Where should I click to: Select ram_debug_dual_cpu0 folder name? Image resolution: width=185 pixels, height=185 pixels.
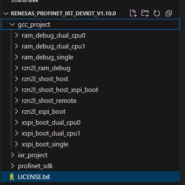(53, 36)
